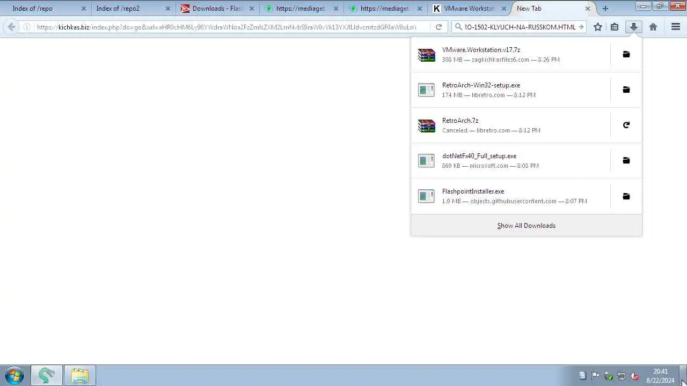Open containing folder for RetroArch-Win32-setup.exe
Viewport: 687px width, 386px height.
pos(626,90)
